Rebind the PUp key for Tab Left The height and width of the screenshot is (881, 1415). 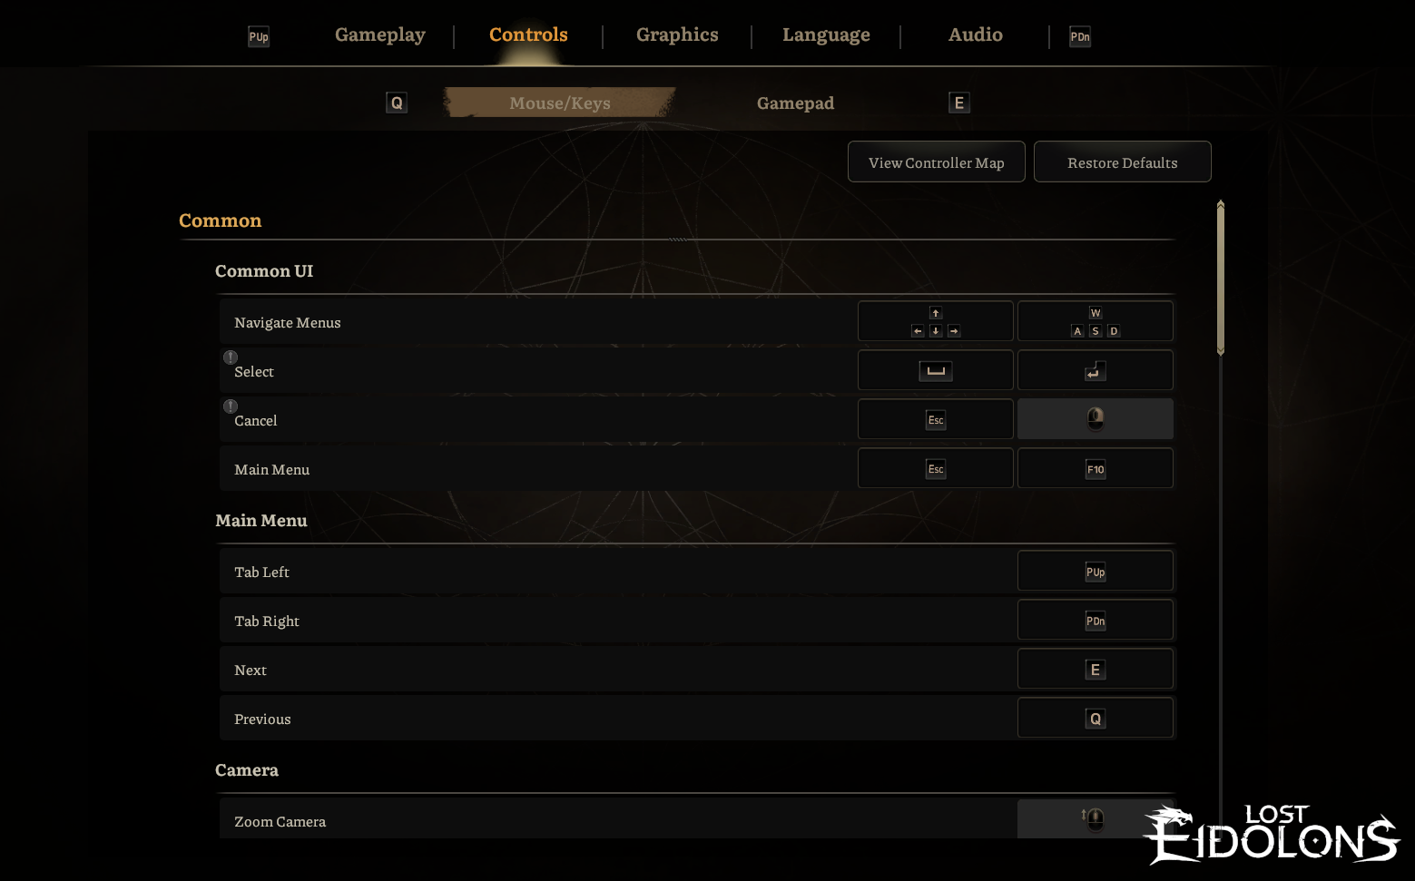click(1095, 572)
